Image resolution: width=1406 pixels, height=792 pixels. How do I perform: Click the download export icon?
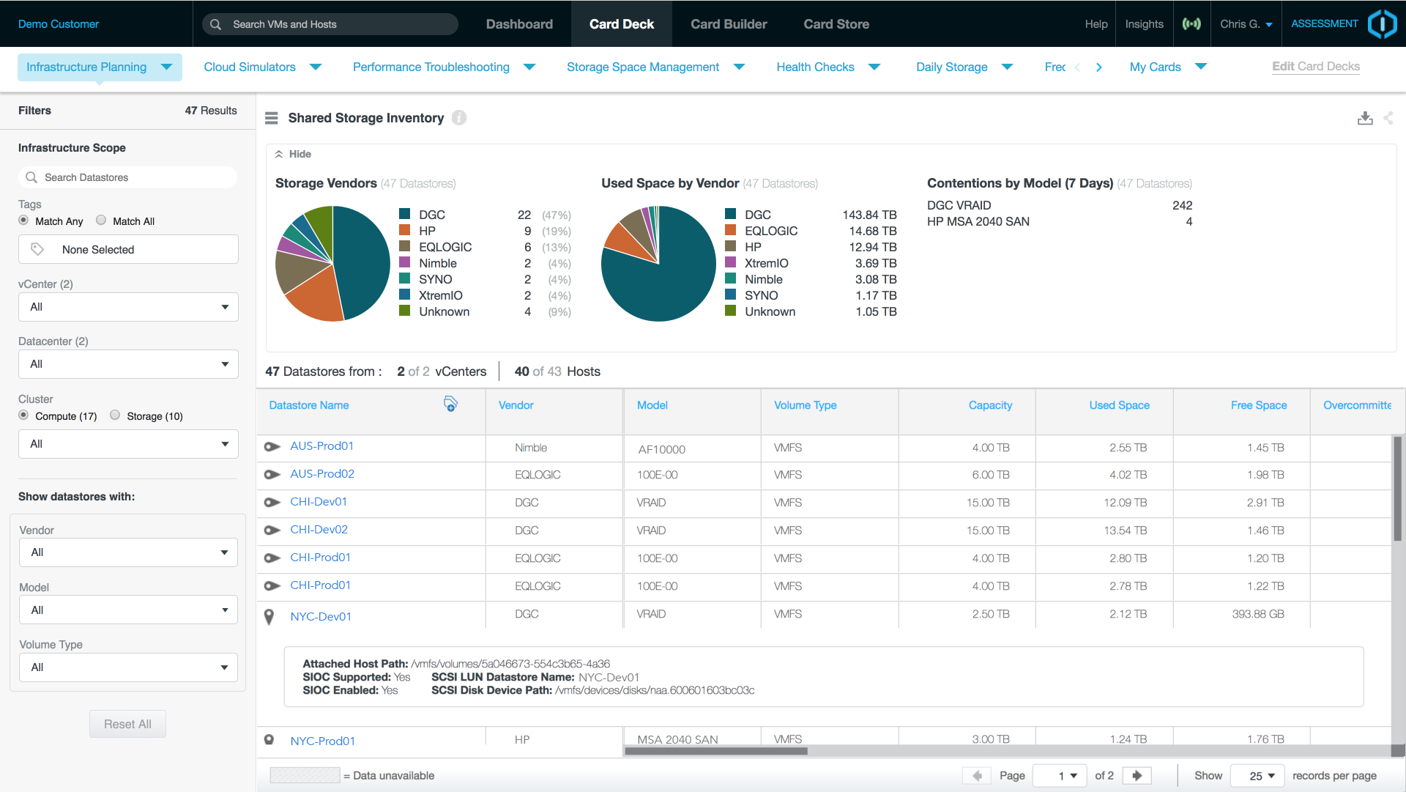click(1365, 118)
